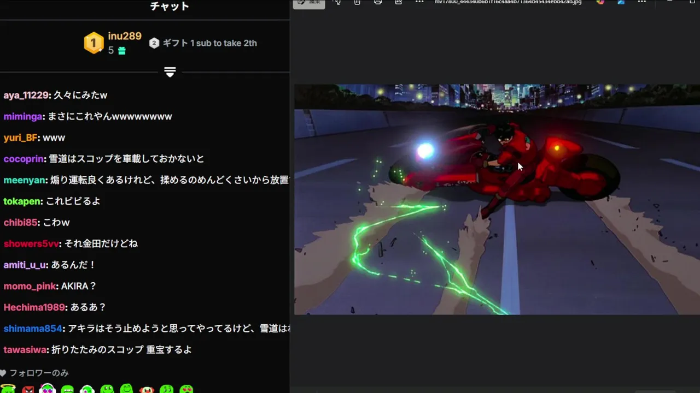Click the message 'まさにこれやんwwwwwwwww'

pos(110,116)
